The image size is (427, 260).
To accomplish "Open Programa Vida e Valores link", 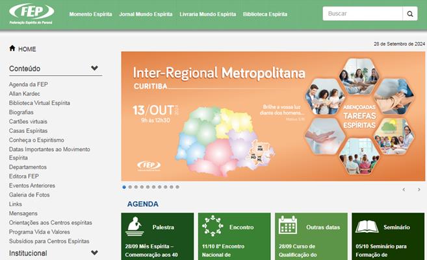I will pyautogui.click(x=40, y=231).
